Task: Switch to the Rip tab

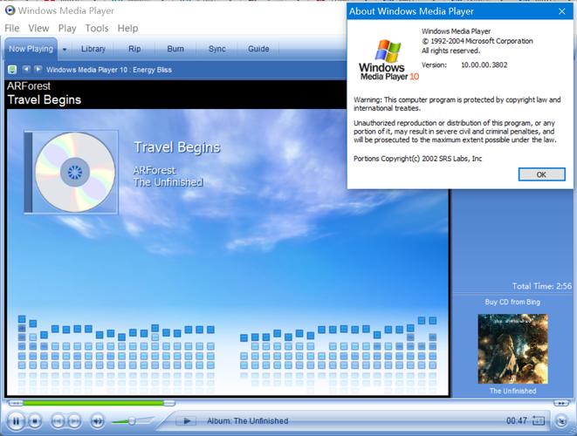Action: pos(134,49)
